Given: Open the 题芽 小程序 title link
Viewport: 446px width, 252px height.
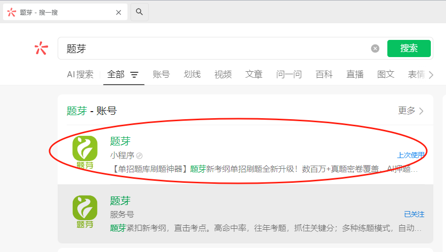Looking at the screenshot, I should [120, 141].
